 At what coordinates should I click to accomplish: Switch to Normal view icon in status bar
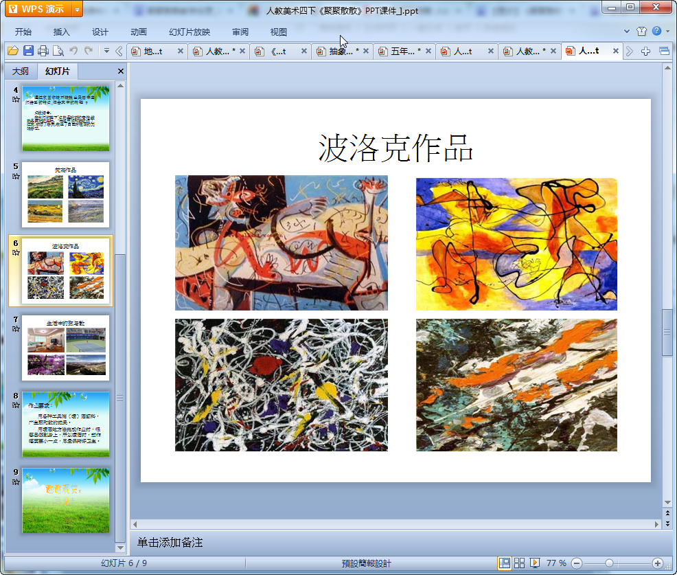coord(504,563)
